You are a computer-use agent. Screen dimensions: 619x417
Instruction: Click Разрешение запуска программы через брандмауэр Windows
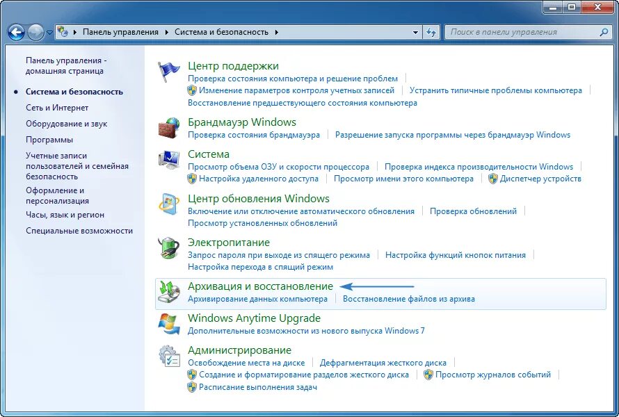coord(452,135)
